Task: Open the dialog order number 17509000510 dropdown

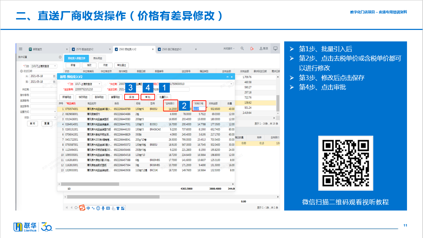Action: point(232,84)
